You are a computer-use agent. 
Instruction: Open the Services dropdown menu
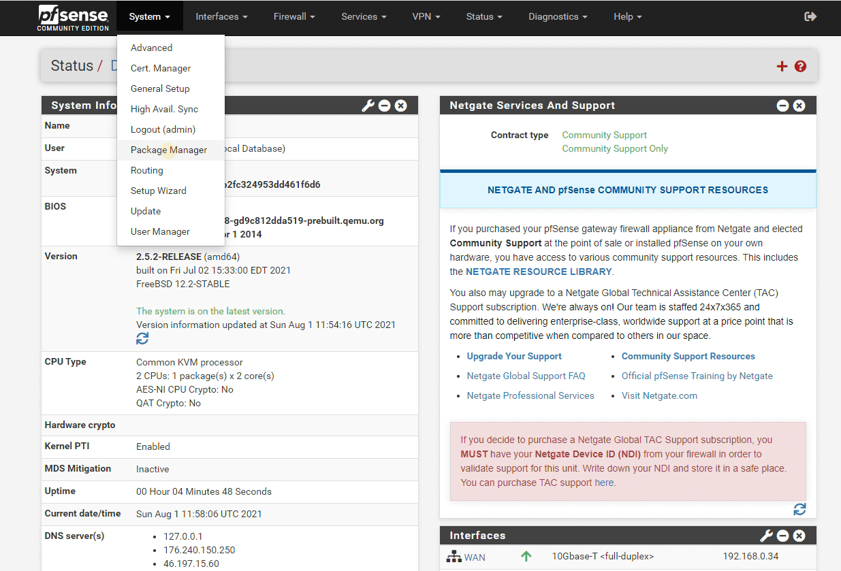(x=364, y=16)
